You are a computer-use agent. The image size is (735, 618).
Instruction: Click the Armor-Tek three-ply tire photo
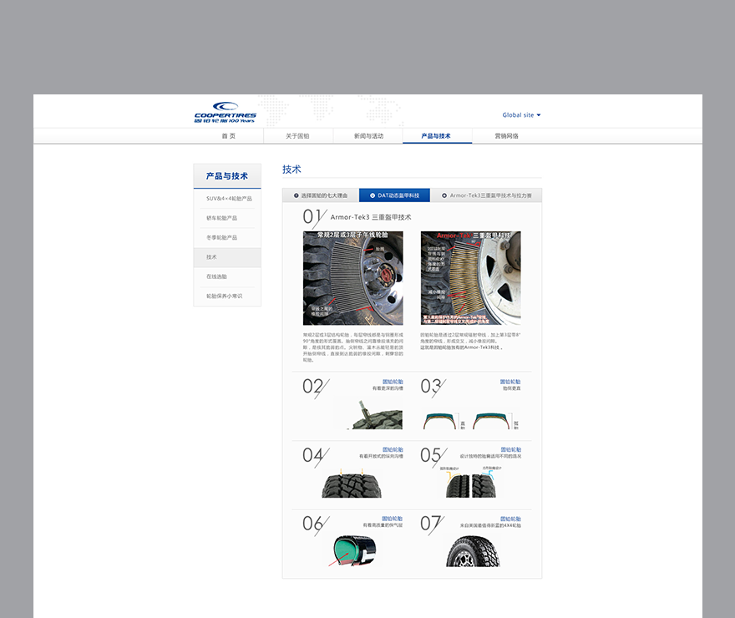click(x=470, y=278)
